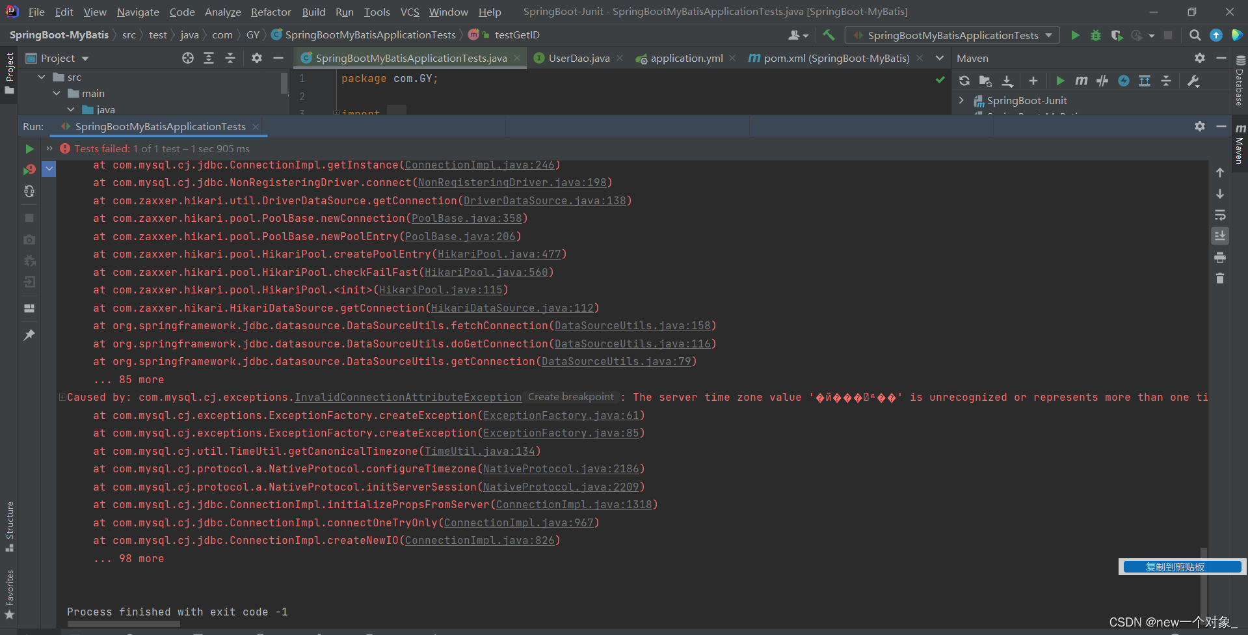Open Project panel gear options

click(x=257, y=58)
